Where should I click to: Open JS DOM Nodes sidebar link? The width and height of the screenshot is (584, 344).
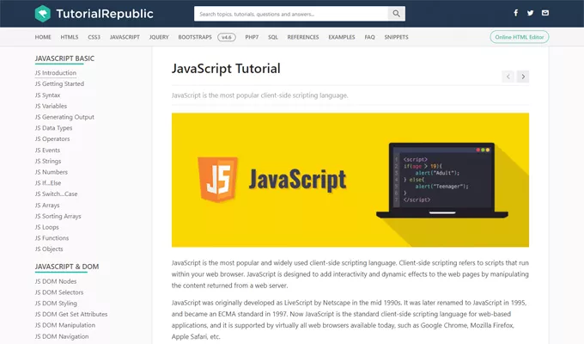(x=56, y=281)
